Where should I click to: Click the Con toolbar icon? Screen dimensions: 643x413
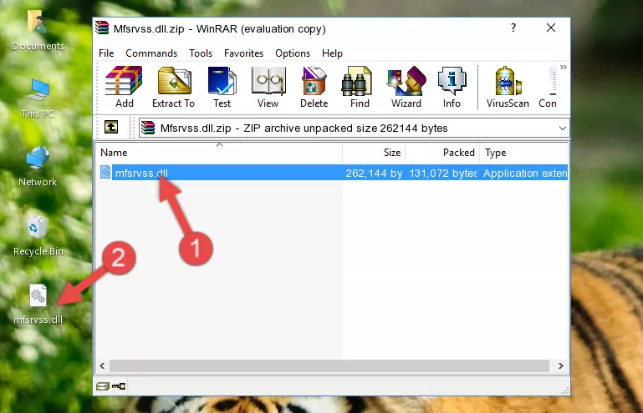pyautogui.click(x=548, y=87)
